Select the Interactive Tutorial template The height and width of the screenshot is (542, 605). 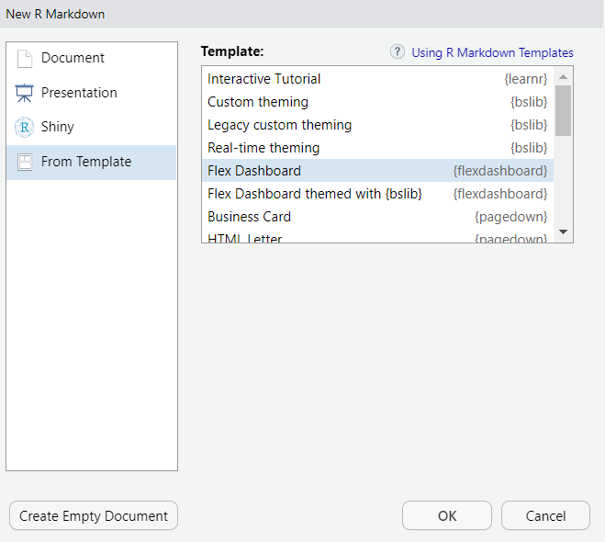[264, 79]
